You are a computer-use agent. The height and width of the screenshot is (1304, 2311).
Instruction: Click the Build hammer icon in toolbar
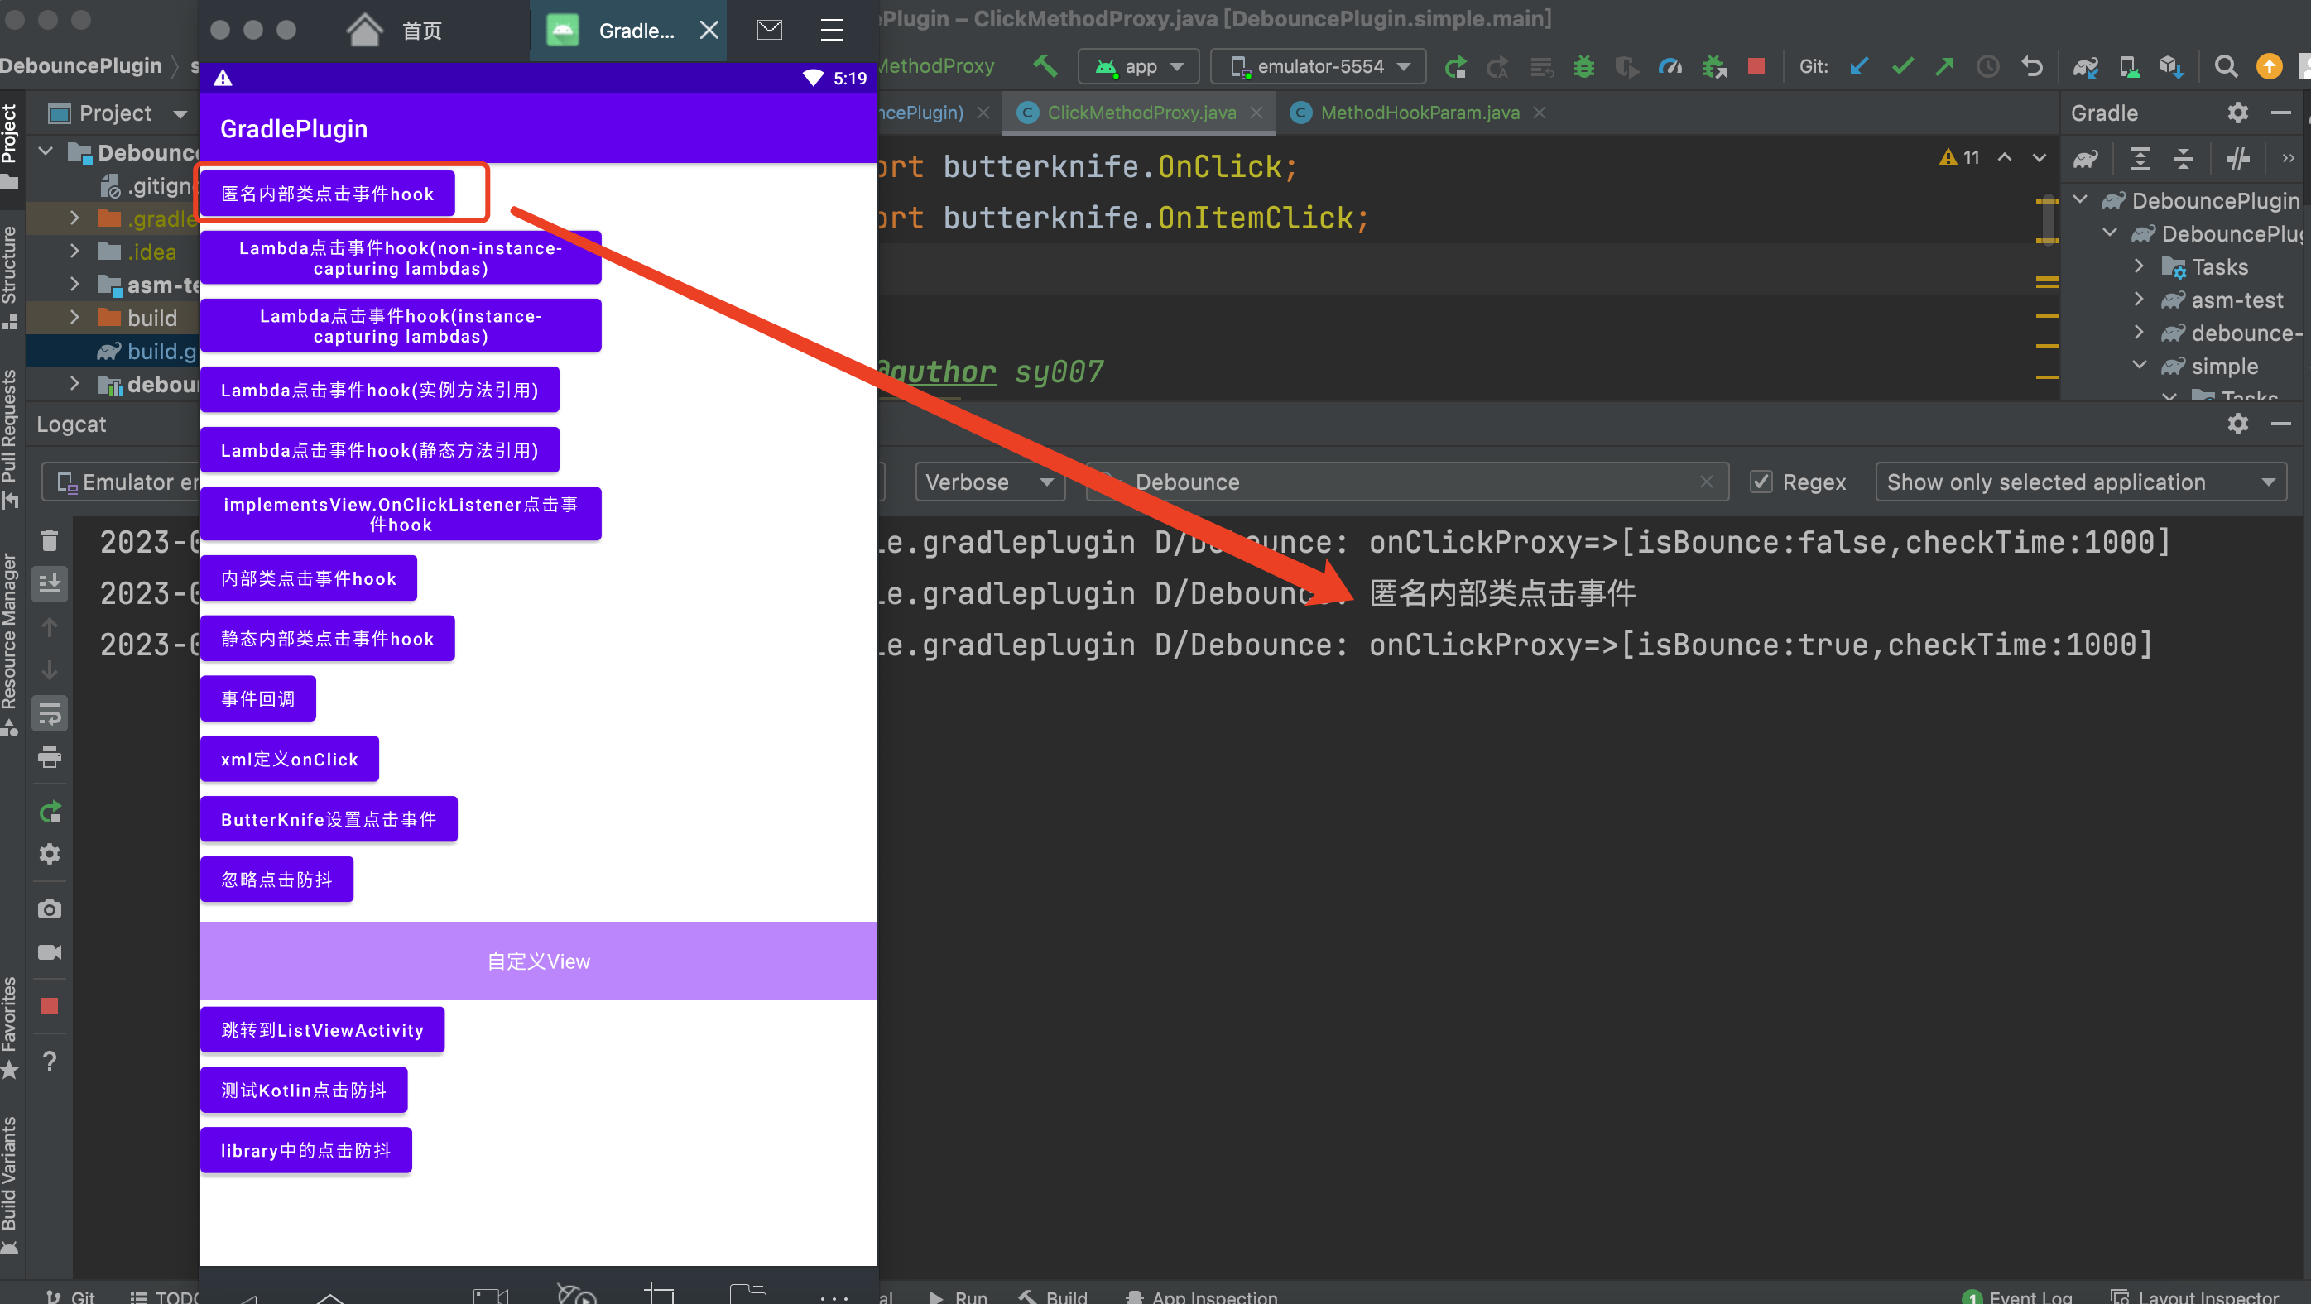1045,65
